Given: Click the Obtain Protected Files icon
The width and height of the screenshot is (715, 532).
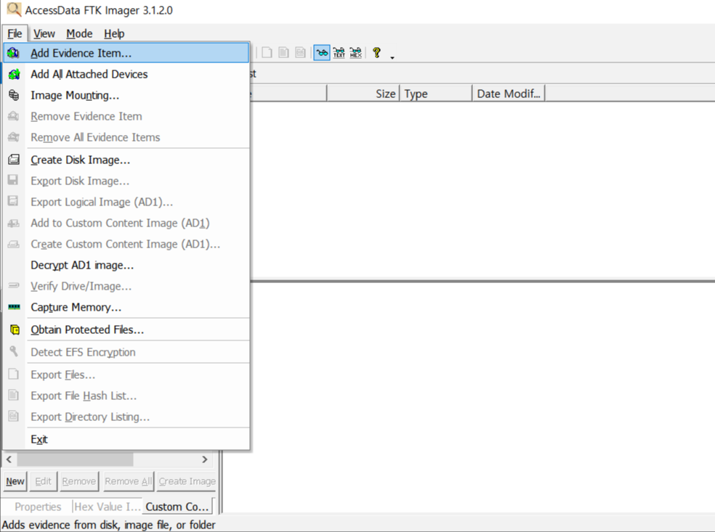Looking at the screenshot, I should pos(15,330).
